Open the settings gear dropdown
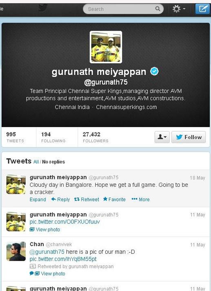Viewport: 211px width, 291px height. (179, 9)
